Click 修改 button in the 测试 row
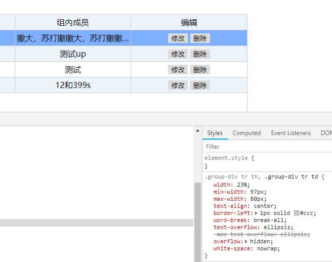The image size is (332, 262). click(x=178, y=70)
